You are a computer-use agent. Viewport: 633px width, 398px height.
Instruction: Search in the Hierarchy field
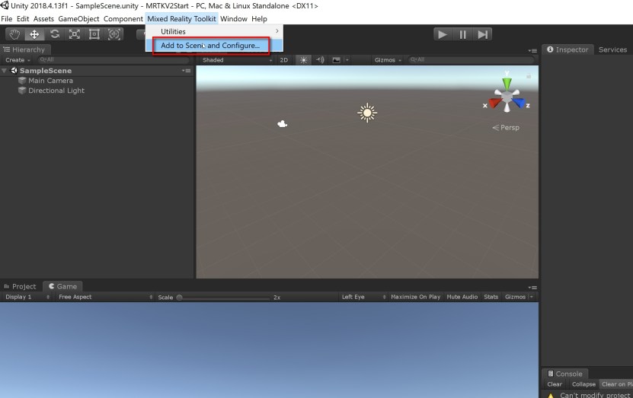coord(113,59)
